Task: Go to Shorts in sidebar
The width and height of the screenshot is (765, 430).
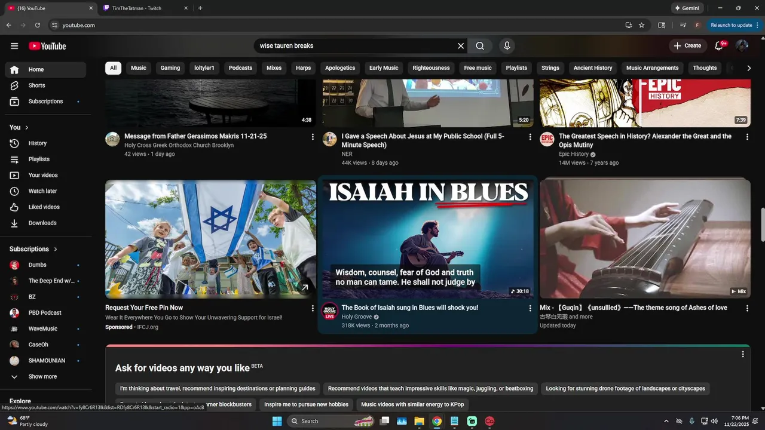Action: tap(45, 85)
